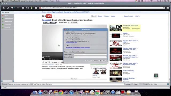Viewport: 171px width, 96px height.
Task: Expand the 1,138 videos dropdown arrow
Action: click(x=68, y=23)
